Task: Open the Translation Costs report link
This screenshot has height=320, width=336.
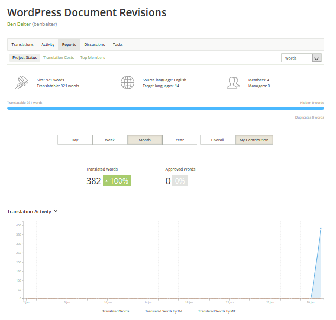Action: coord(59,58)
